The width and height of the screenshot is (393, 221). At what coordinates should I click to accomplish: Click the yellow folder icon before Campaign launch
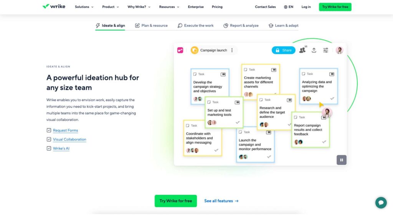point(194,50)
